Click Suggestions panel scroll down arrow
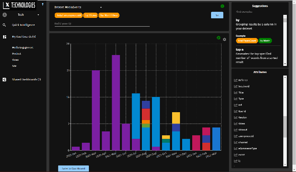This screenshot has height=172, width=296. tap(285, 64)
